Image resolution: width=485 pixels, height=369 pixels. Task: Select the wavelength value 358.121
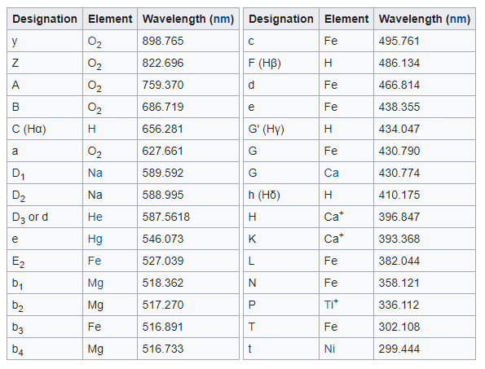(x=399, y=283)
